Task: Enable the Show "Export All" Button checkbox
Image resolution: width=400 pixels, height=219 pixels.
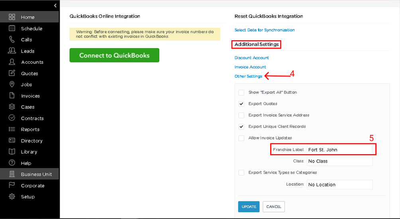Action: pyautogui.click(x=241, y=92)
